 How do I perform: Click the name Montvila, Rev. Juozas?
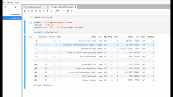click(89, 64)
